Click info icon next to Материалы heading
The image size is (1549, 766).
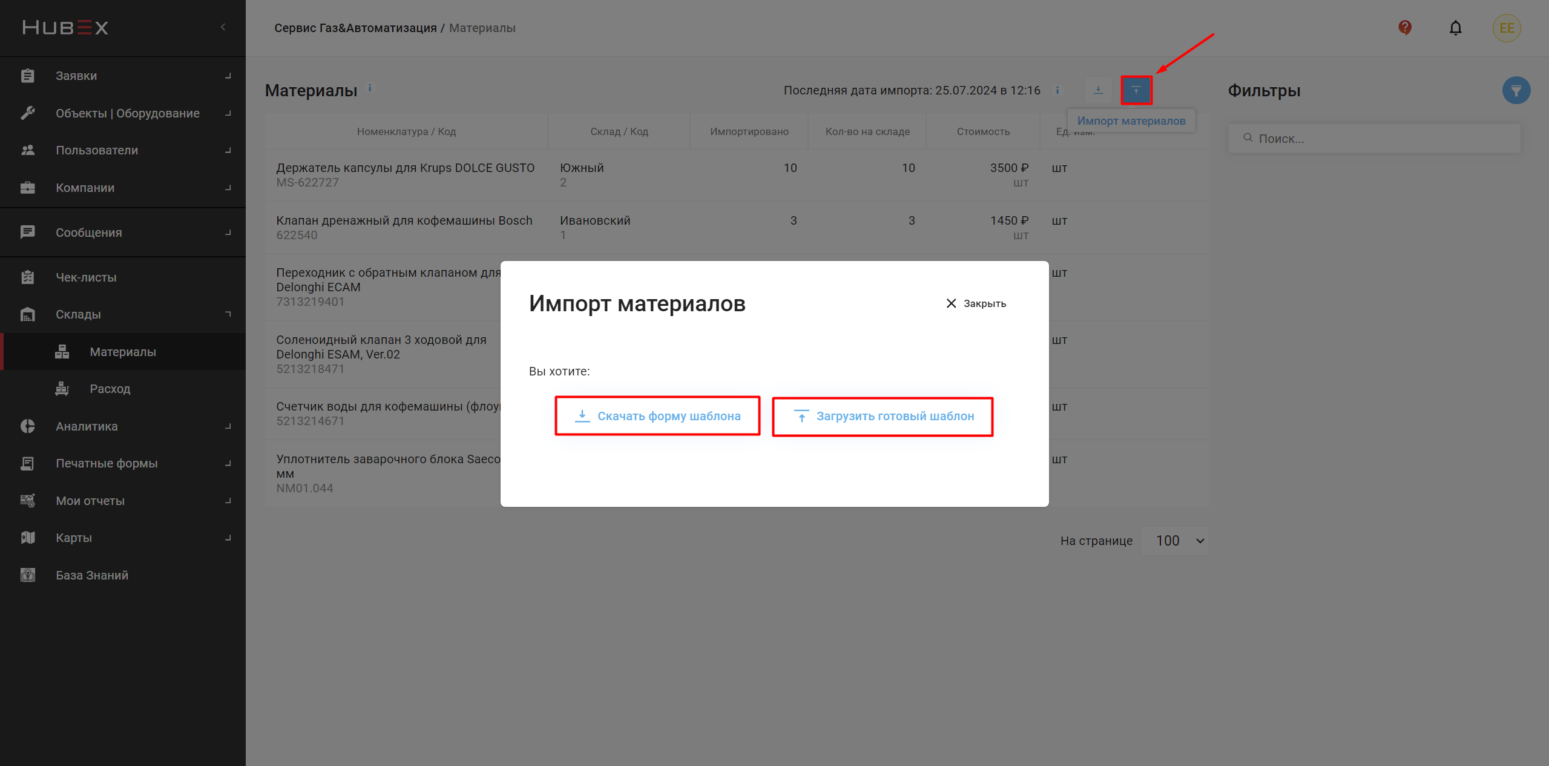tap(370, 88)
